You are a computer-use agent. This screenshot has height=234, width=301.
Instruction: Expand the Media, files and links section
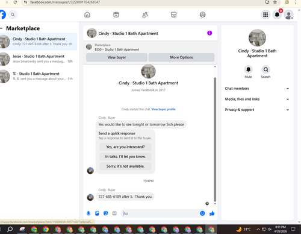pyautogui.click(x=257, y=99)
